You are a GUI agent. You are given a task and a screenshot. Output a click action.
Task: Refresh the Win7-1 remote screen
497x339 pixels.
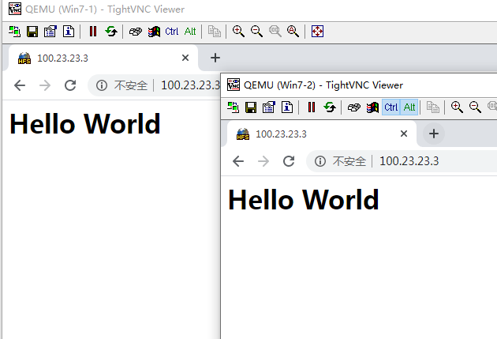[x=111, y=32]
